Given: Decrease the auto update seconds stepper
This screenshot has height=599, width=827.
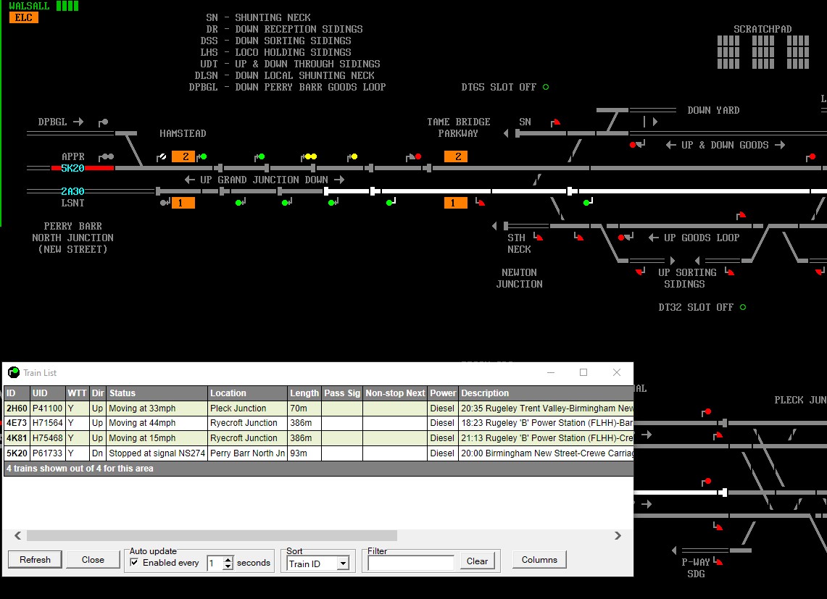Looking at the screenshot, I should 228,567.
